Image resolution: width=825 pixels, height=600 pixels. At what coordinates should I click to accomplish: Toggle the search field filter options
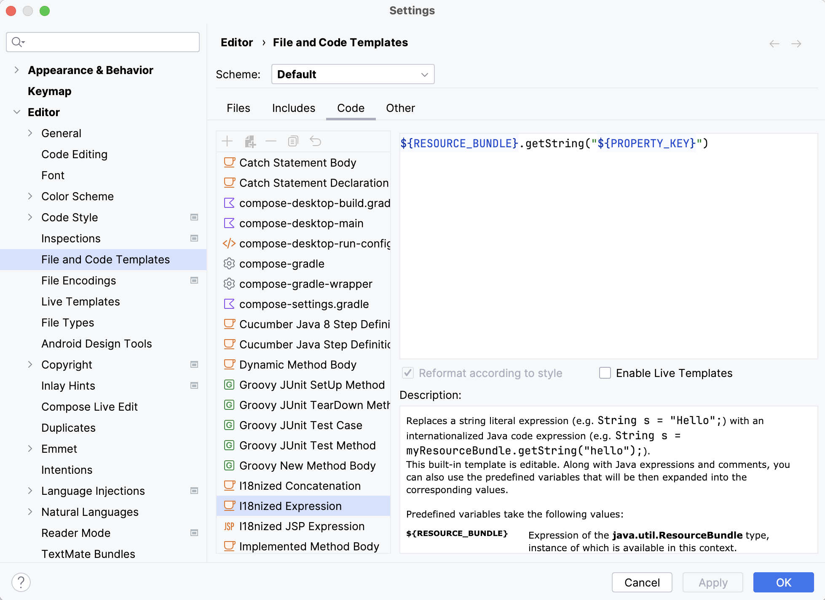pos(17,42)
